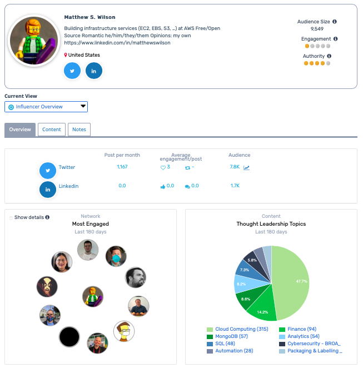Toggle the Show details checkbox
Screen dimensions: 363x368
11,217
